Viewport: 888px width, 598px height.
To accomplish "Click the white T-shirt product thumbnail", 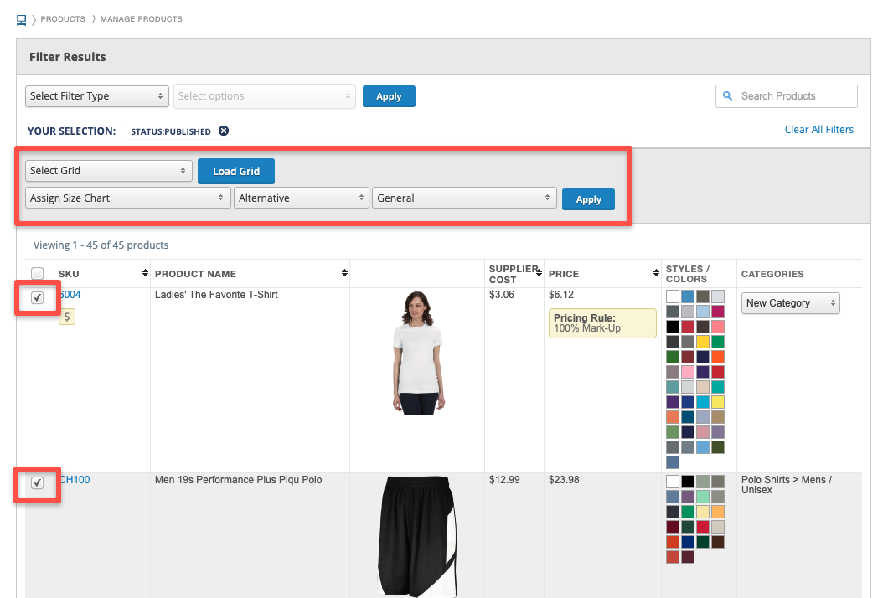I will tap(416, 352).
